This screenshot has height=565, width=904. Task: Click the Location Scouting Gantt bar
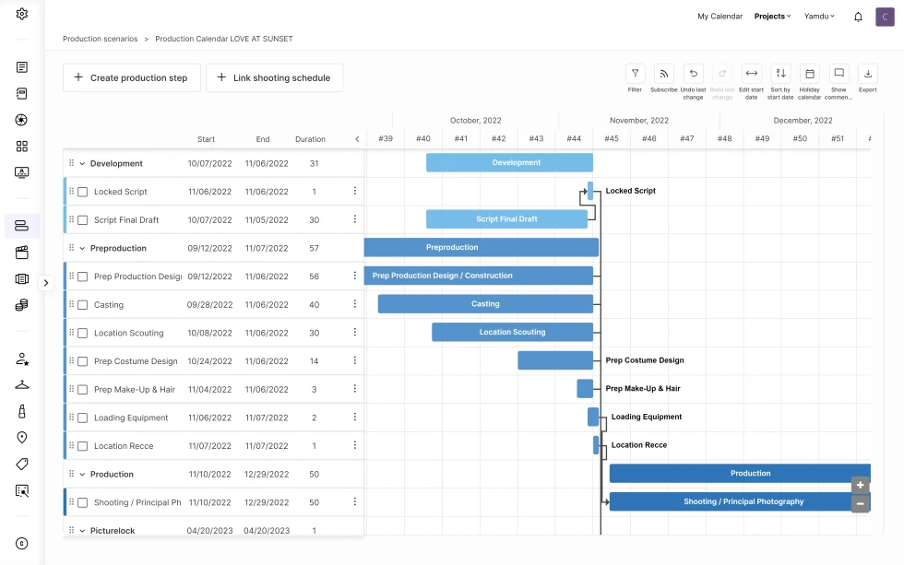pos(513,332)
